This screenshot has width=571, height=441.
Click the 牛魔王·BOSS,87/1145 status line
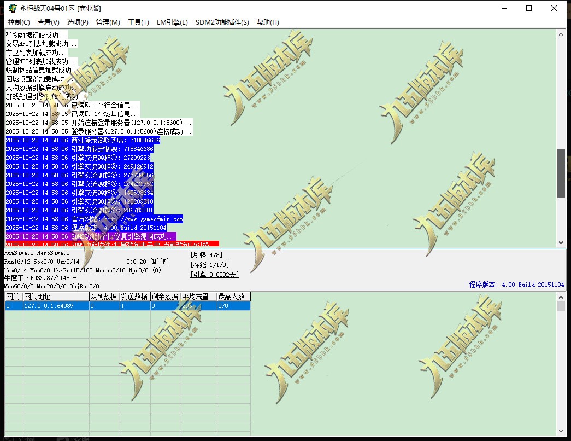click(x=40, y=278)
